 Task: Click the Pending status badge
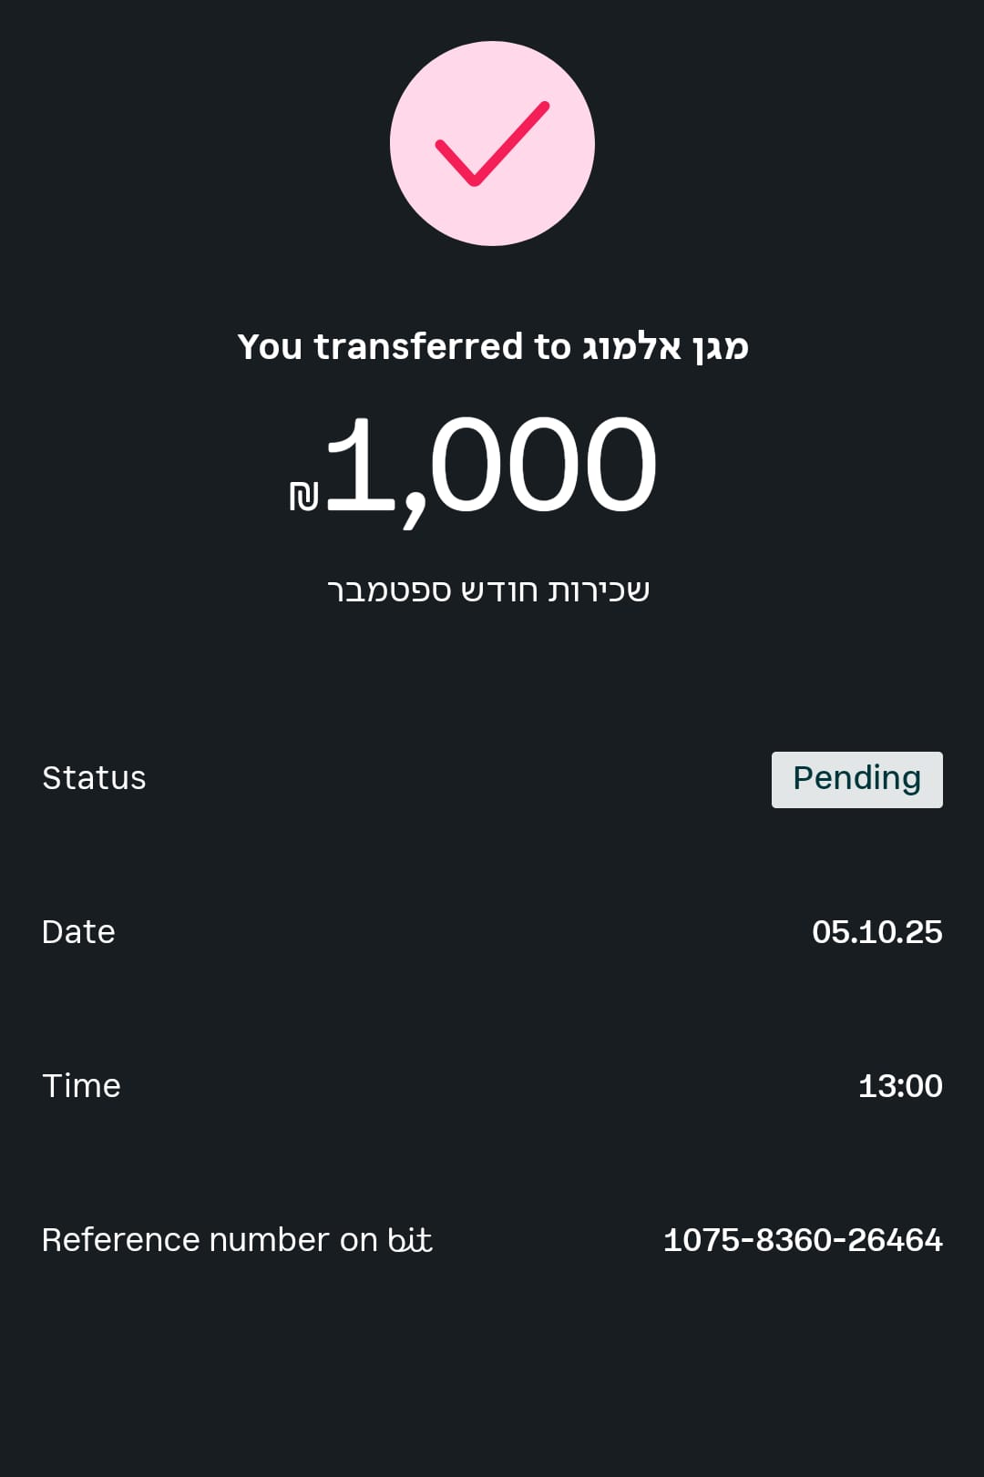point(856,779)
